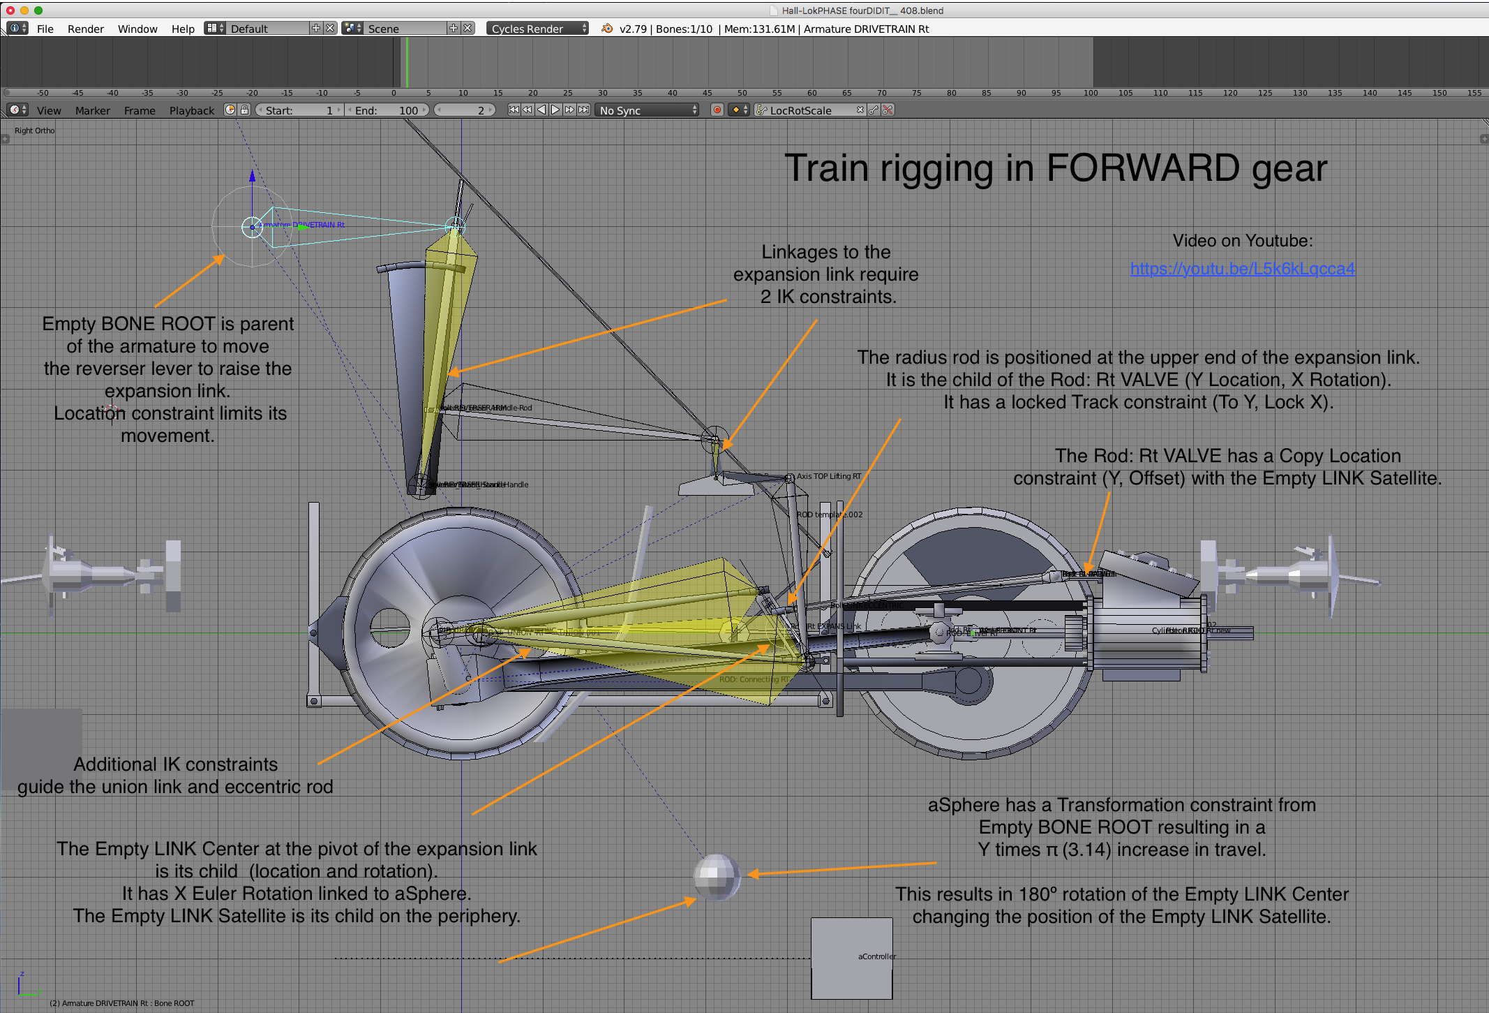
Task: Click the End frame field
Action: point(386,110)
